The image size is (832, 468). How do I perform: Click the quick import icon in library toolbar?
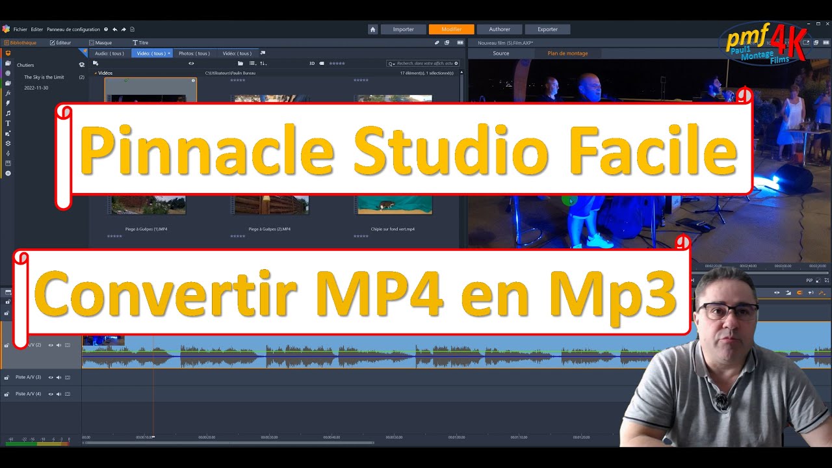(96, 63)
